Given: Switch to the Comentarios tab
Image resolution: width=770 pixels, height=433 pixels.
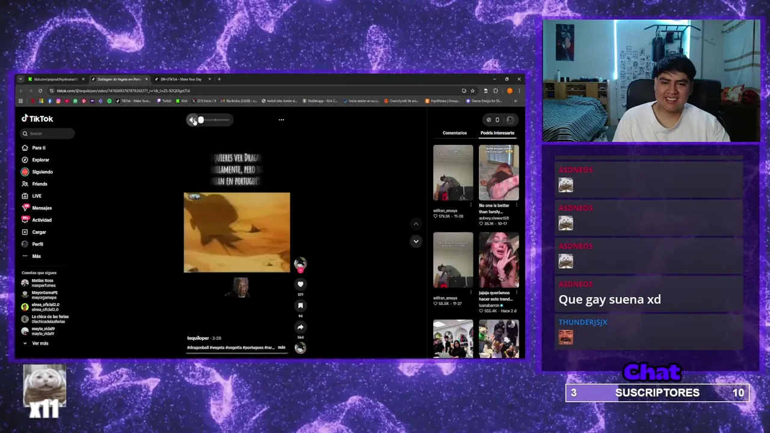Looking at the screenshot, I should pos(454,133).
